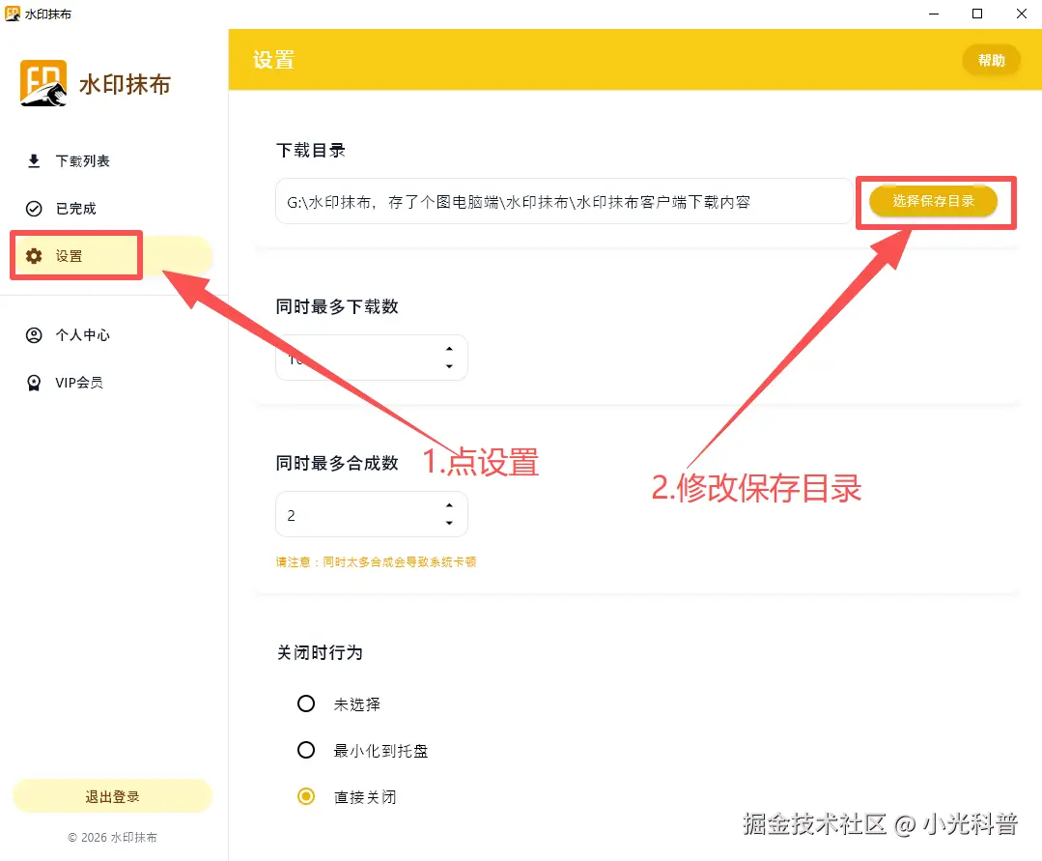Decrease the 同时最多合成数 value
Image resolution: width=1042 pixels, height=861 pixels.
(449, 523)
